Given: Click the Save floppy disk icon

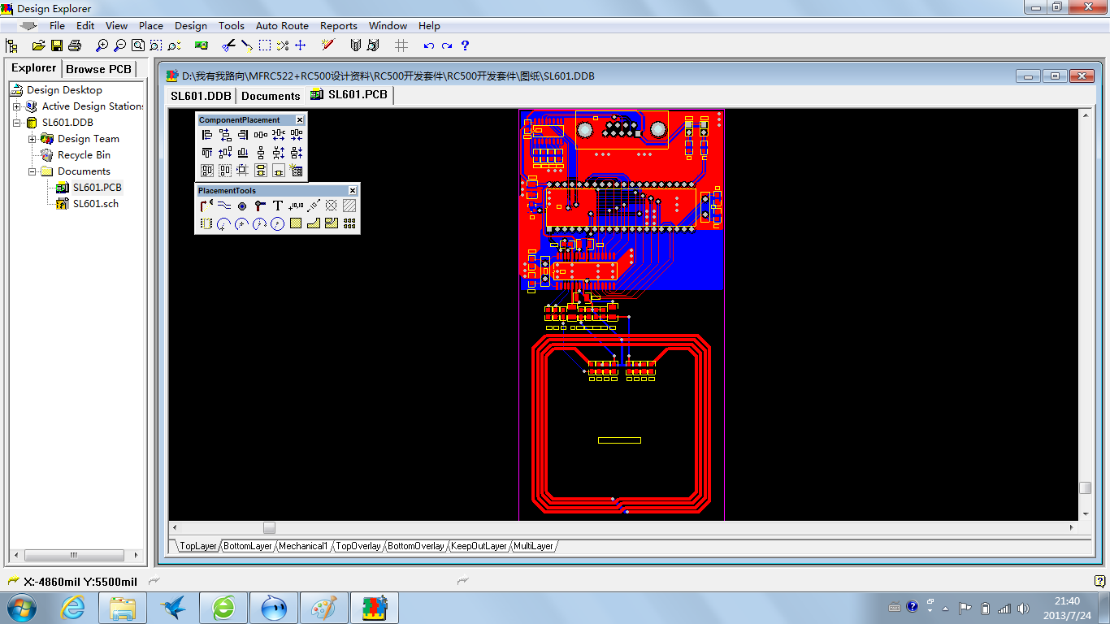Looking at the screenshot, I should pos(57,45).
